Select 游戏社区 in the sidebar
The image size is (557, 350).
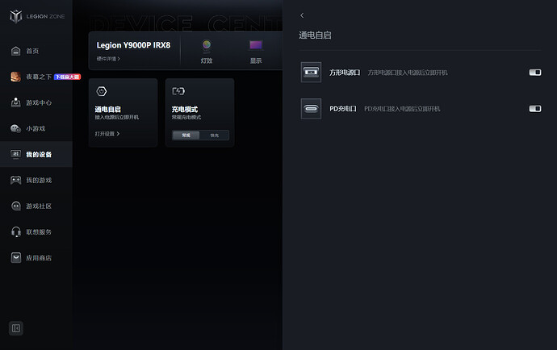coord(39,206)
